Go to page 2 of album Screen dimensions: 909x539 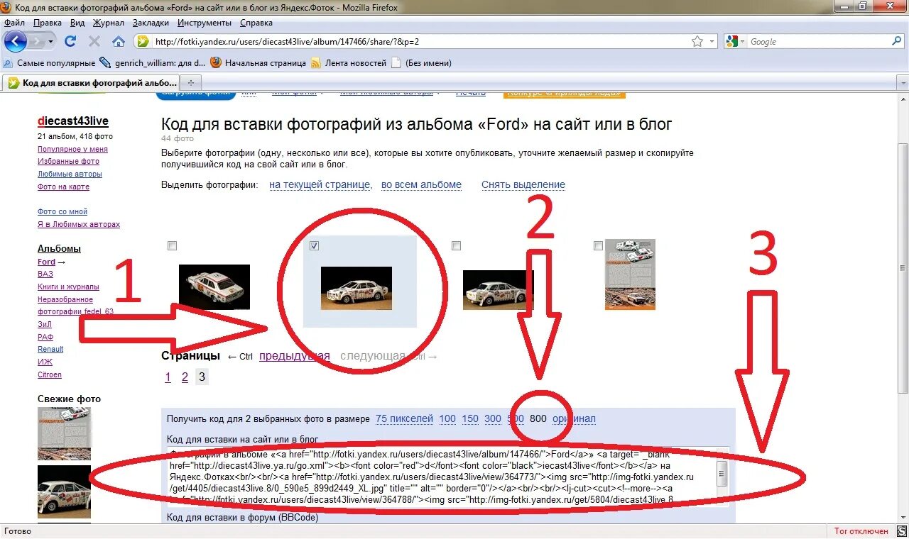(185, 377)
